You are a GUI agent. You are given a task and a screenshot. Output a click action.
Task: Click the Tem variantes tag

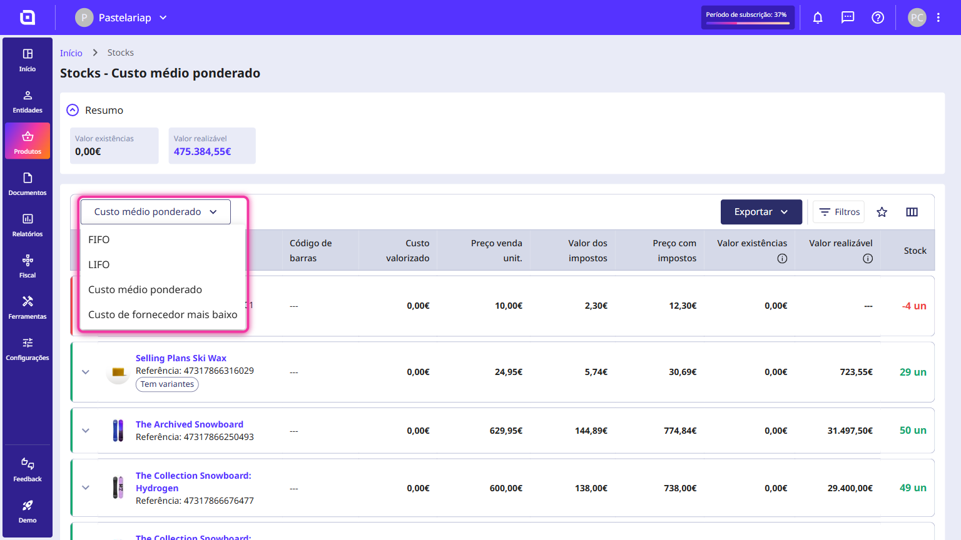(167, 384)
